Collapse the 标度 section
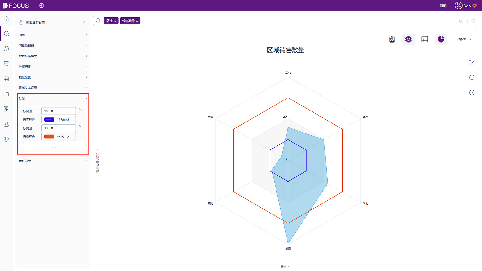Image resolution: width=482 pixels, height=271 pixels. (x=53, y=98)
